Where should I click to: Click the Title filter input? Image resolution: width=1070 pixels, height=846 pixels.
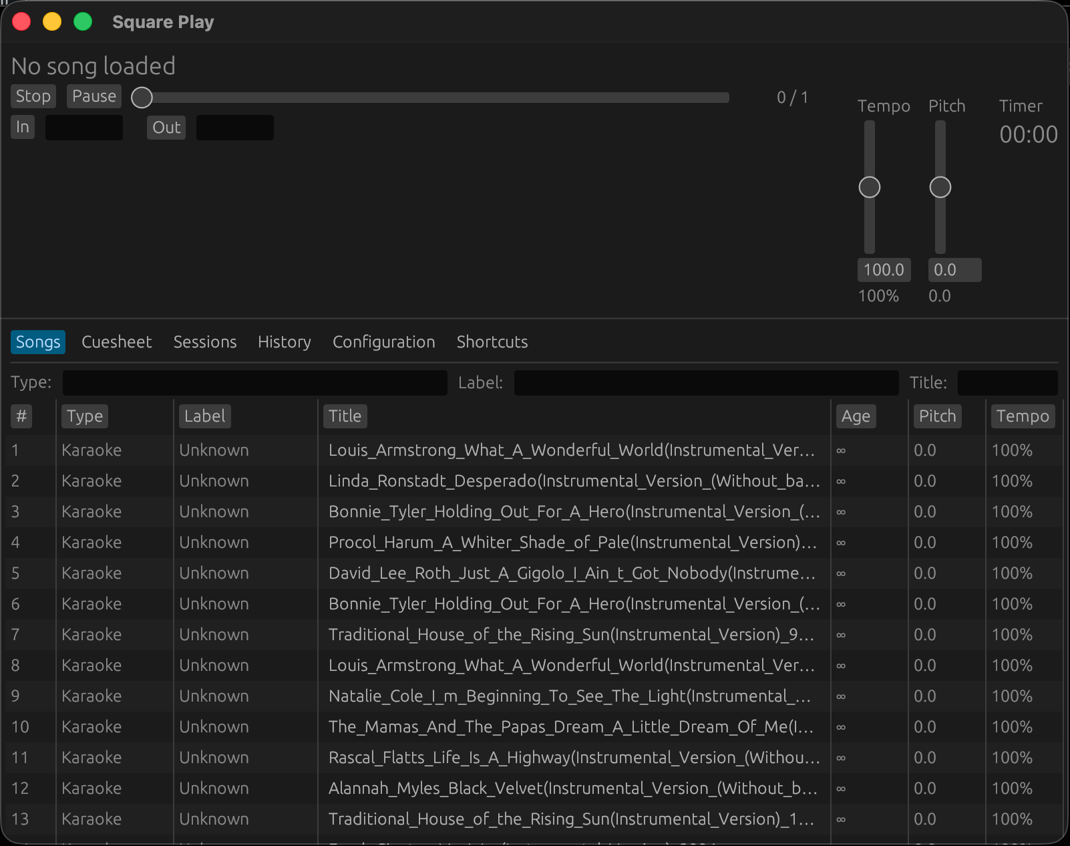[x=1007, y=383]
